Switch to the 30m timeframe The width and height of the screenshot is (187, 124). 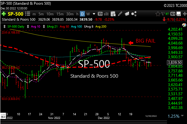70,14
